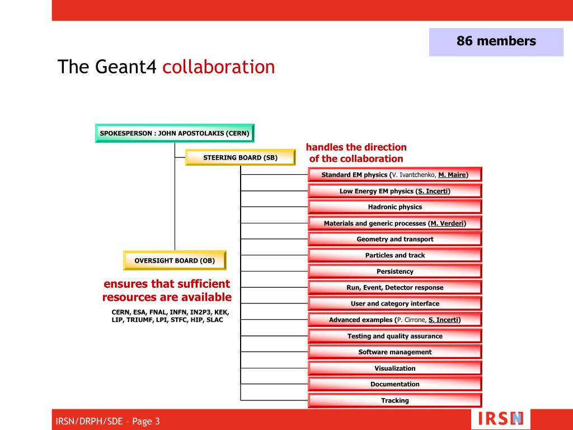Click the User and category interface box
The image size is (573, 430).
(395, 303)
